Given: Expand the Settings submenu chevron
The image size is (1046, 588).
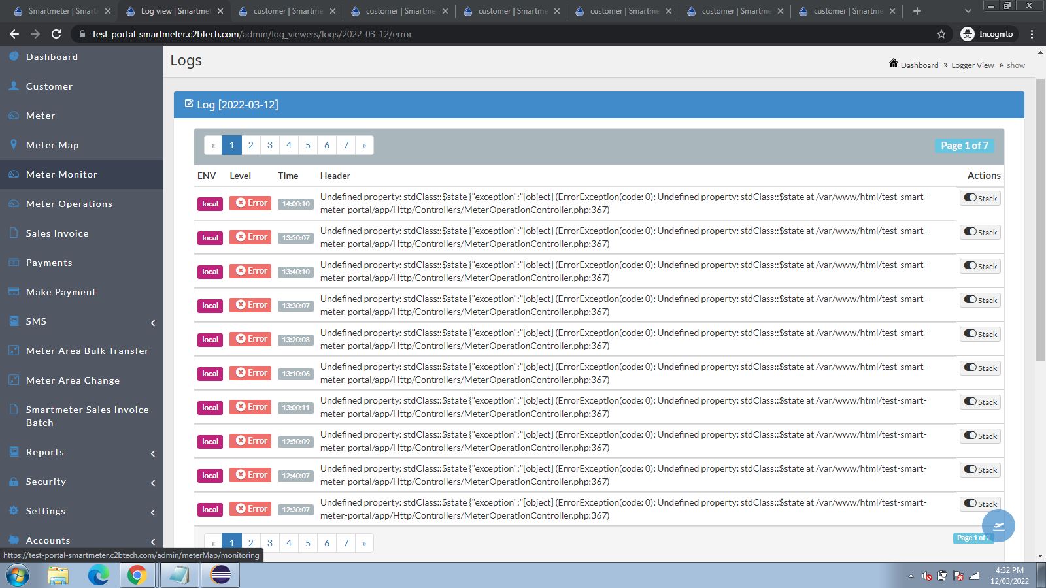Looking at the screenshot, I should tap(153, 512).
